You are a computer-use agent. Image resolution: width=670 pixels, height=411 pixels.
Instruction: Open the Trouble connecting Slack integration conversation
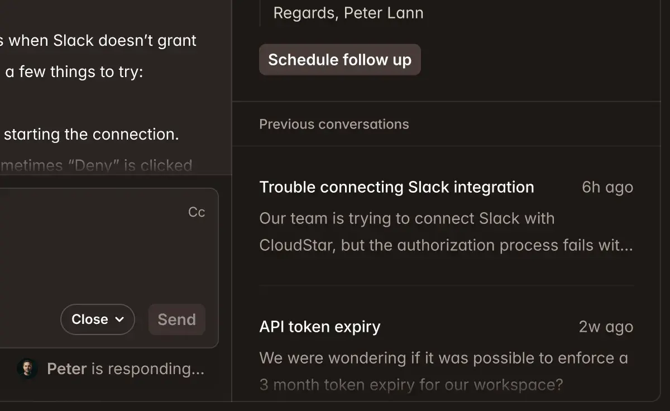tap(396, 187)
